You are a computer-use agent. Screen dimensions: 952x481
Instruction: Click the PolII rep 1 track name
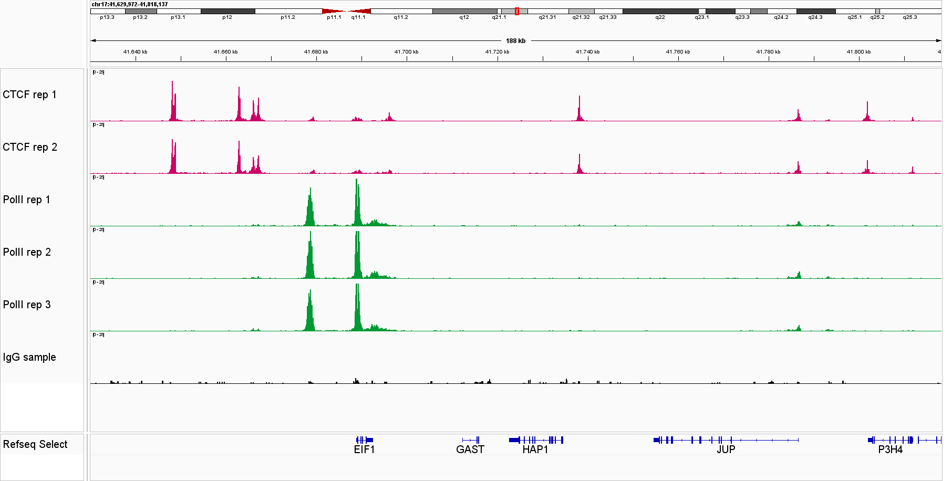(27, 200)
